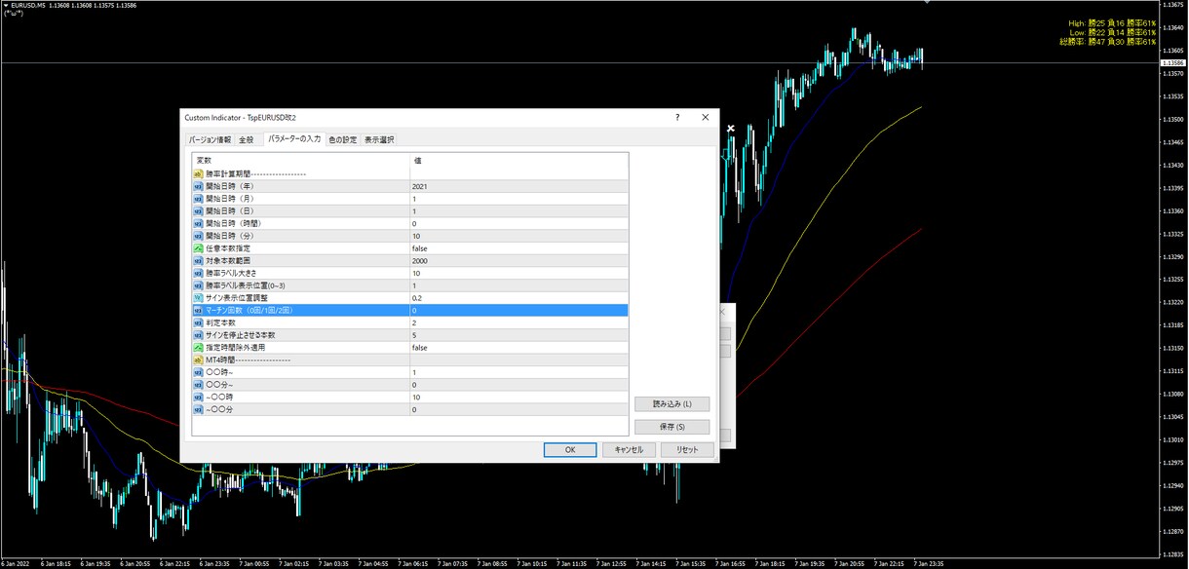The height and width of the screenshot is (569, 1189).
Task: Click the boolean icon beside 指定時間除外適用
Action: click(x=198, y=347)
